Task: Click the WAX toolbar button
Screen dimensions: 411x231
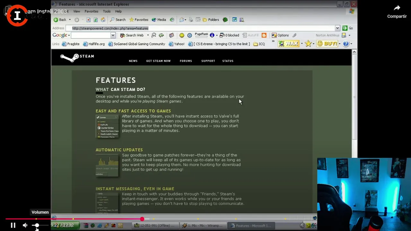Action: coord(288,44)
